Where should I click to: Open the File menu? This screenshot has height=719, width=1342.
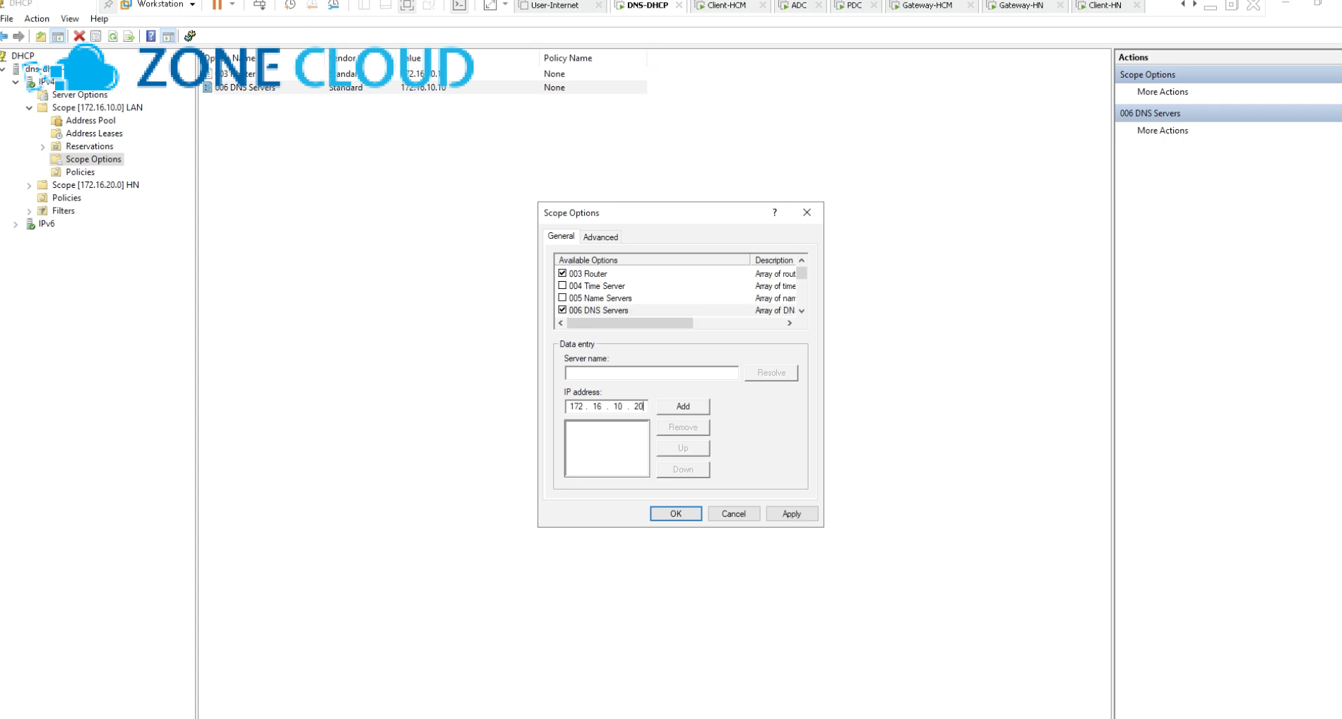click(7, 19)
